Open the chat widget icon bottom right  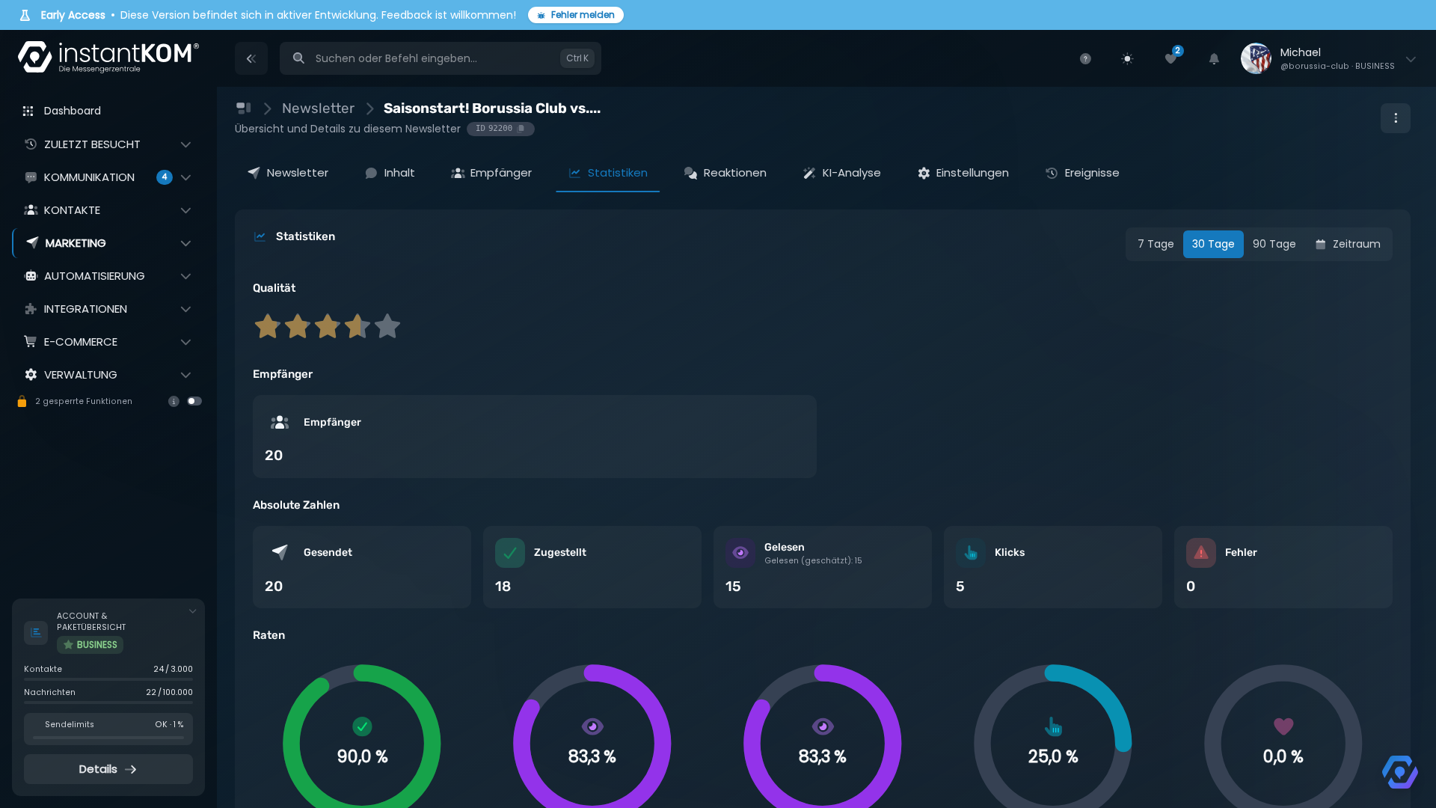(1399, 771)
